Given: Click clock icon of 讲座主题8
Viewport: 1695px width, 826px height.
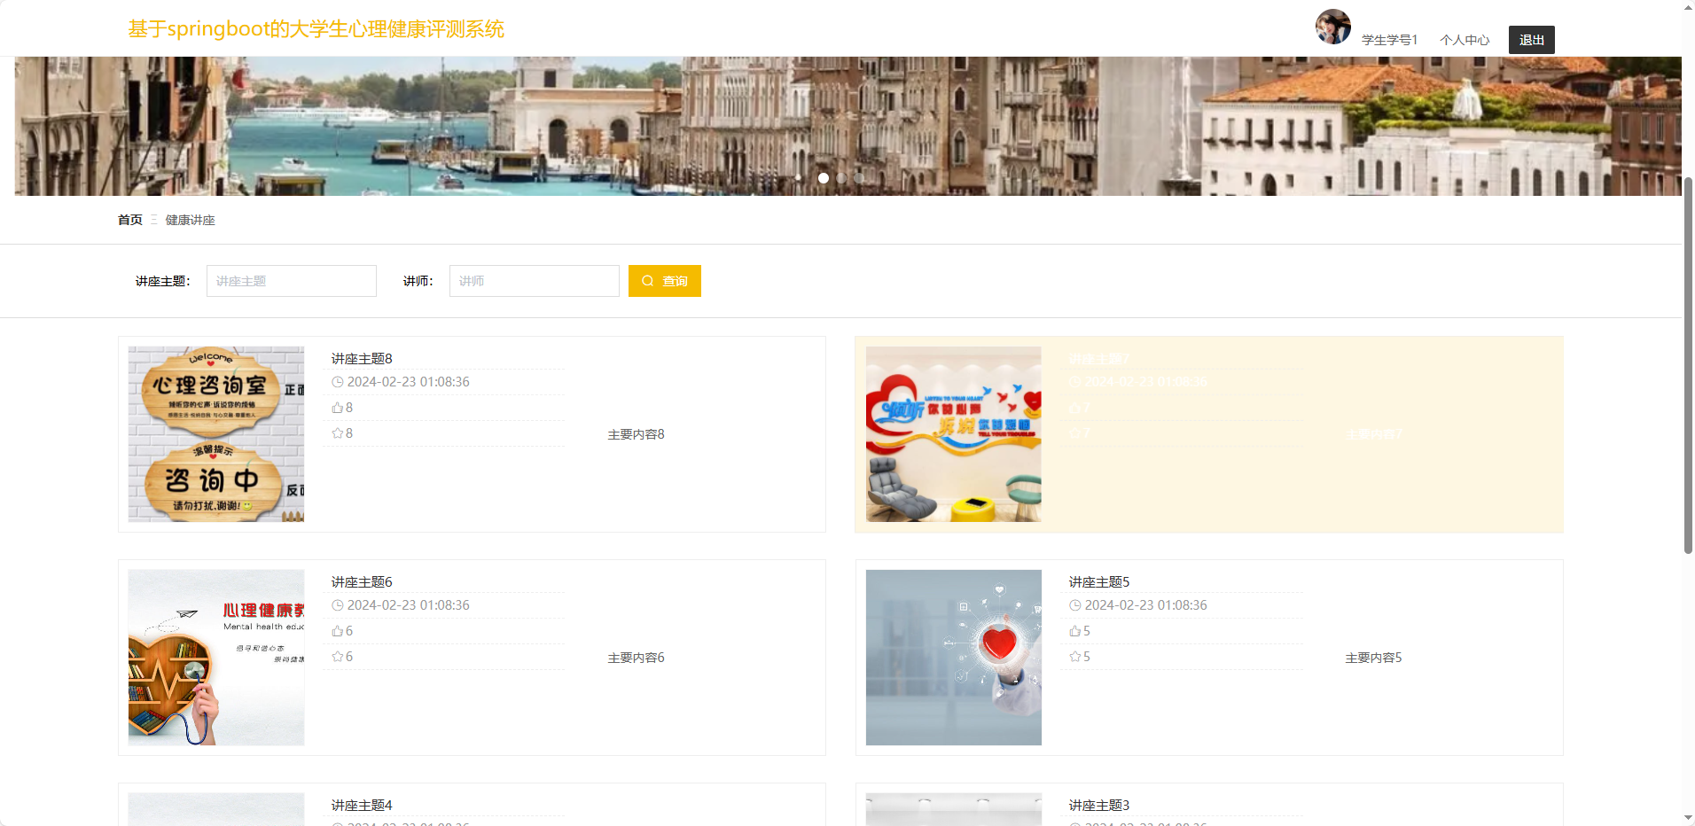Looking at the screenshot, I should [x=337, y=382].
